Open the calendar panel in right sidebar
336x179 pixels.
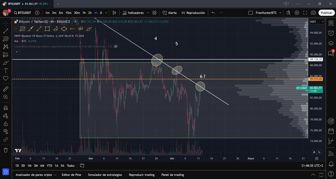click(x=331, y=131)
